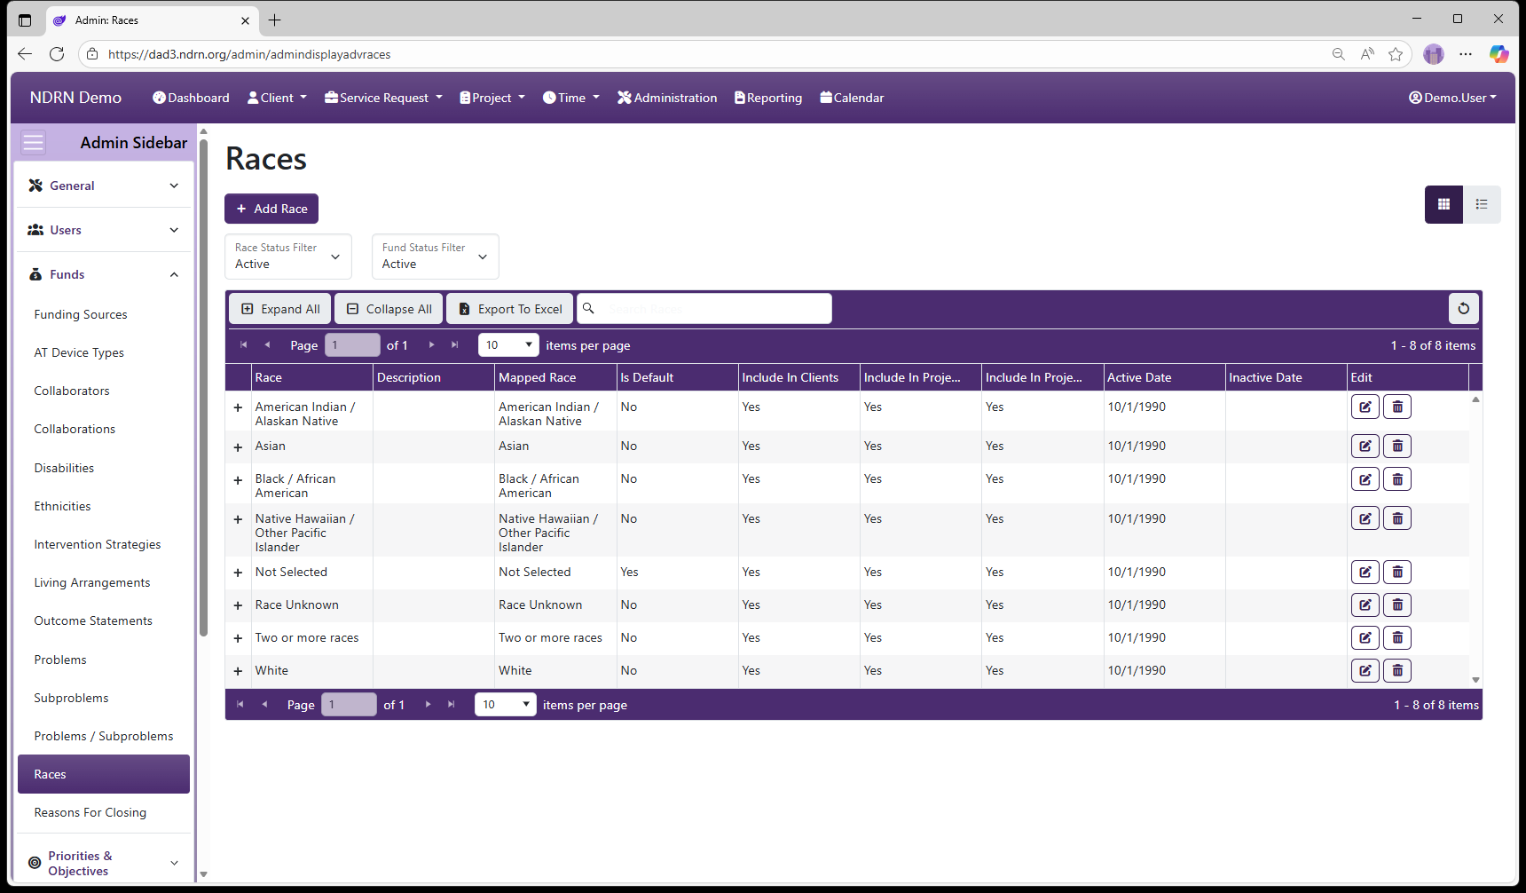This screenshot has height=893, width=1526.
Task: Open the Demo.User account menu
Action: pos(1452,98)
